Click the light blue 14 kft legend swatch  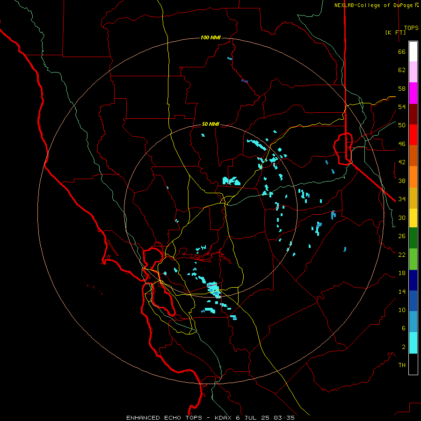point(413,322)
